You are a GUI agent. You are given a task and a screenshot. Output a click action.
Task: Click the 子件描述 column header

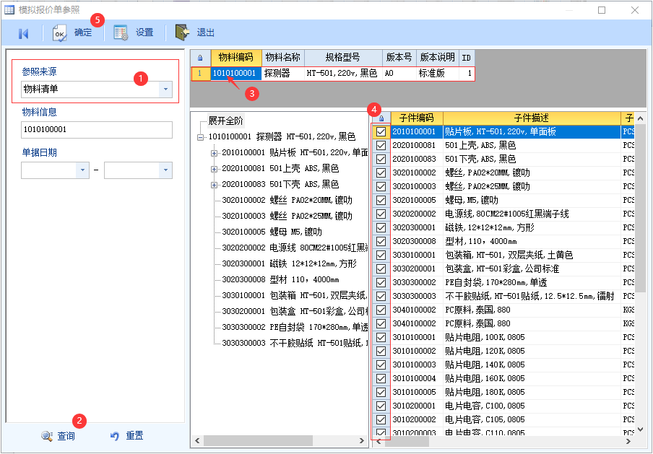(x=532, y=118)
